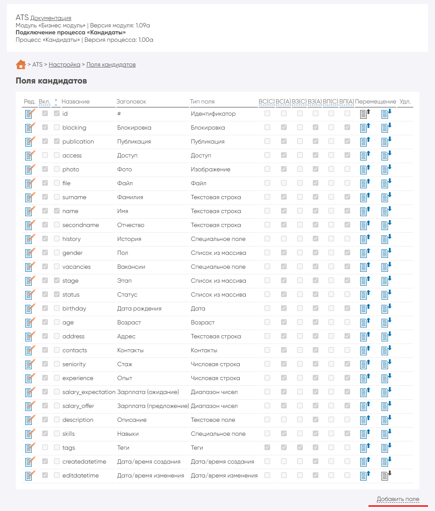Toggle enabled checkbox for tags row
The image size is (435, 511).
pyautogui.click(x=45, y=448)
